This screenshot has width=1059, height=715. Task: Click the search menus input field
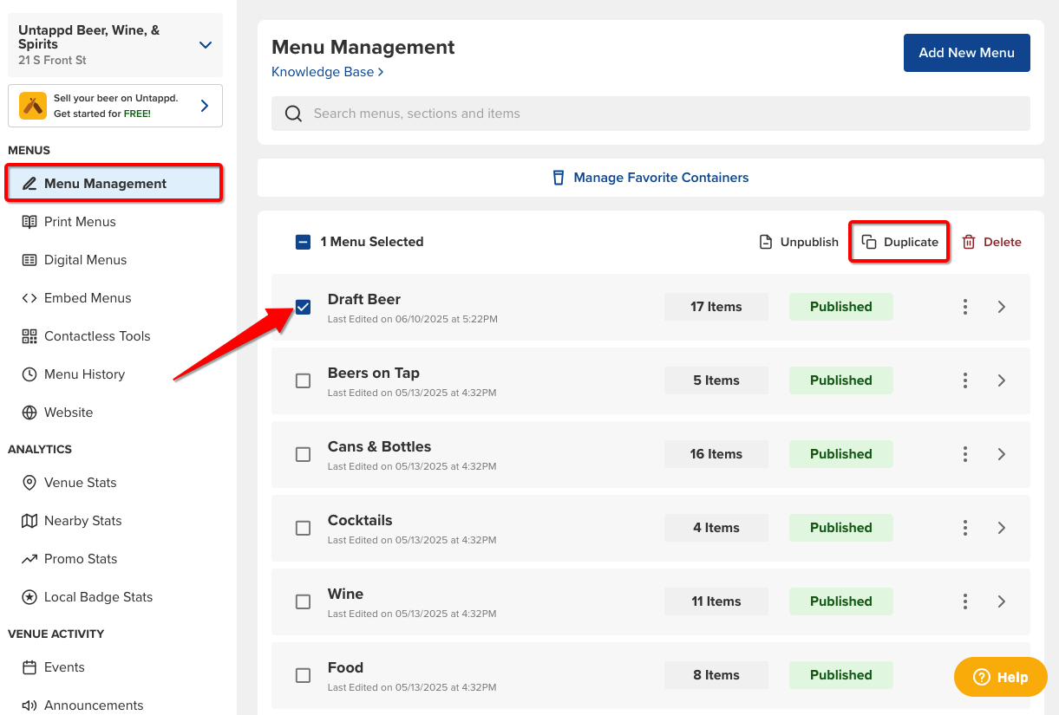point(659,114)
